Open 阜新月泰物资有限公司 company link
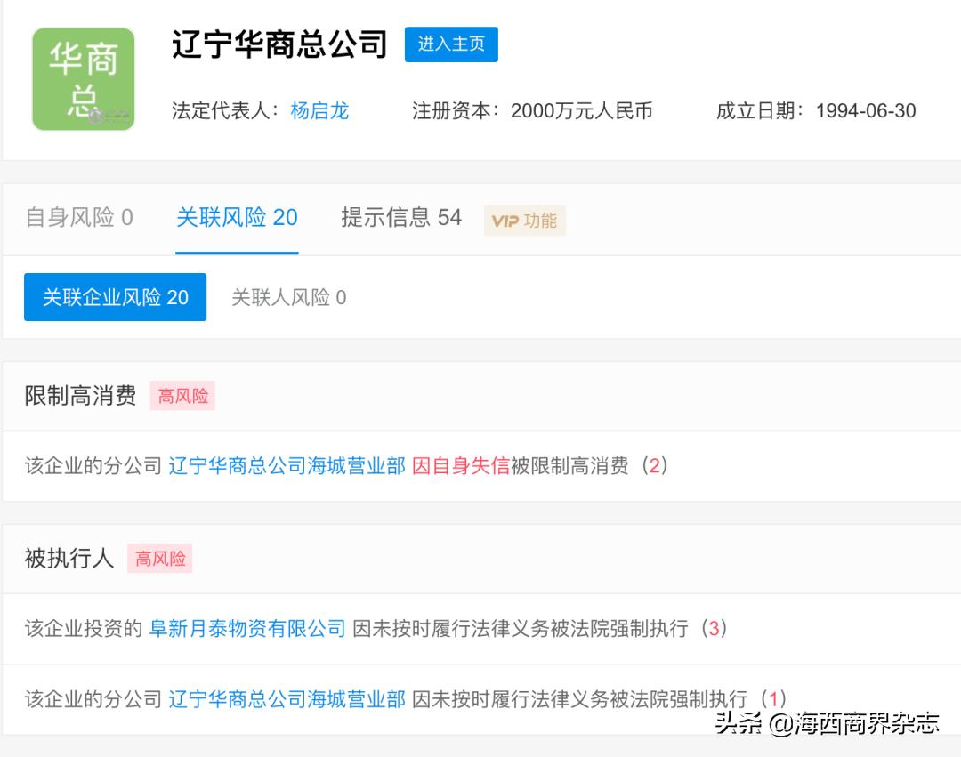This screenshot has width=961, height=757. pos(249,629)
